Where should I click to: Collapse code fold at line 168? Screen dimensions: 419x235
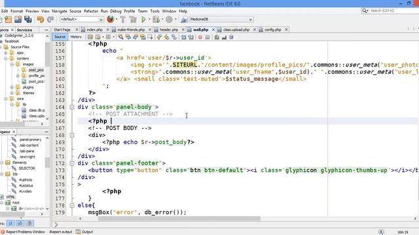coord(72,135)
